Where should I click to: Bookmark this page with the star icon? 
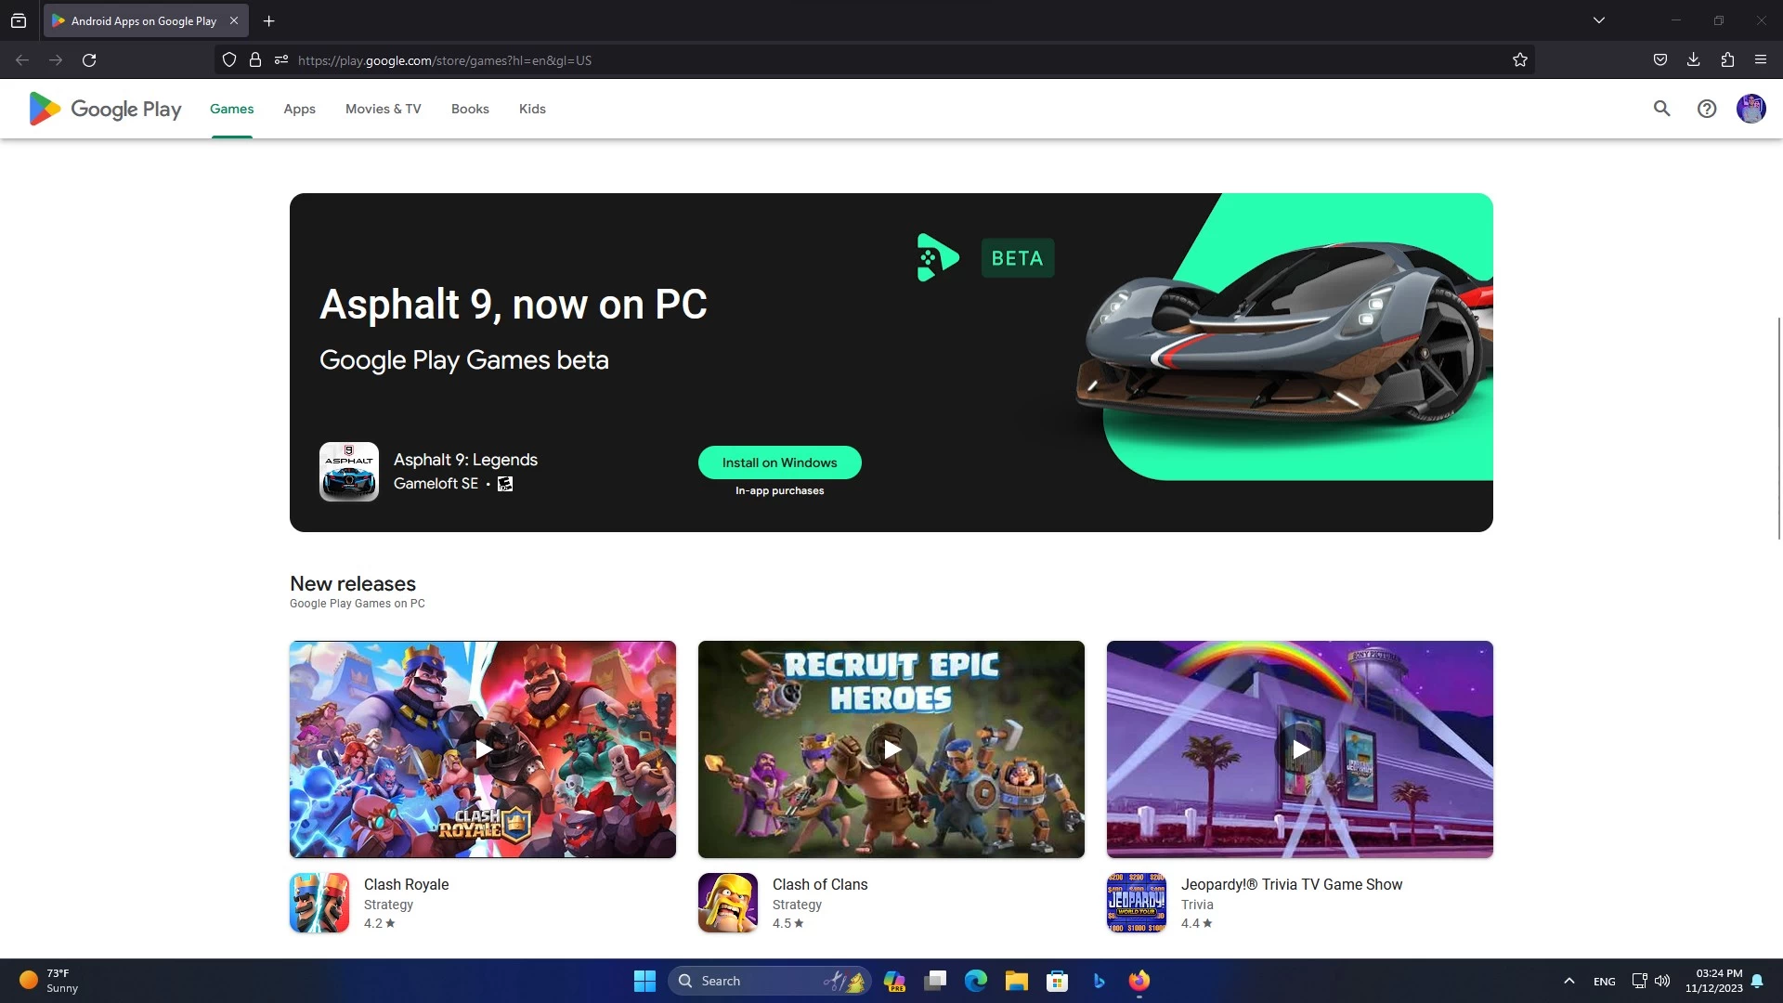(1520, 60)
